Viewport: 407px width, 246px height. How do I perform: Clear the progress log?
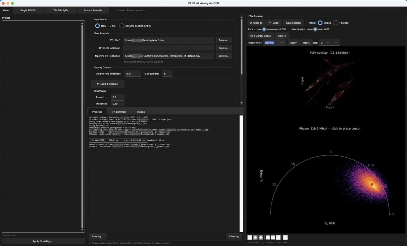pyautogui.click(x=234, y=236)
